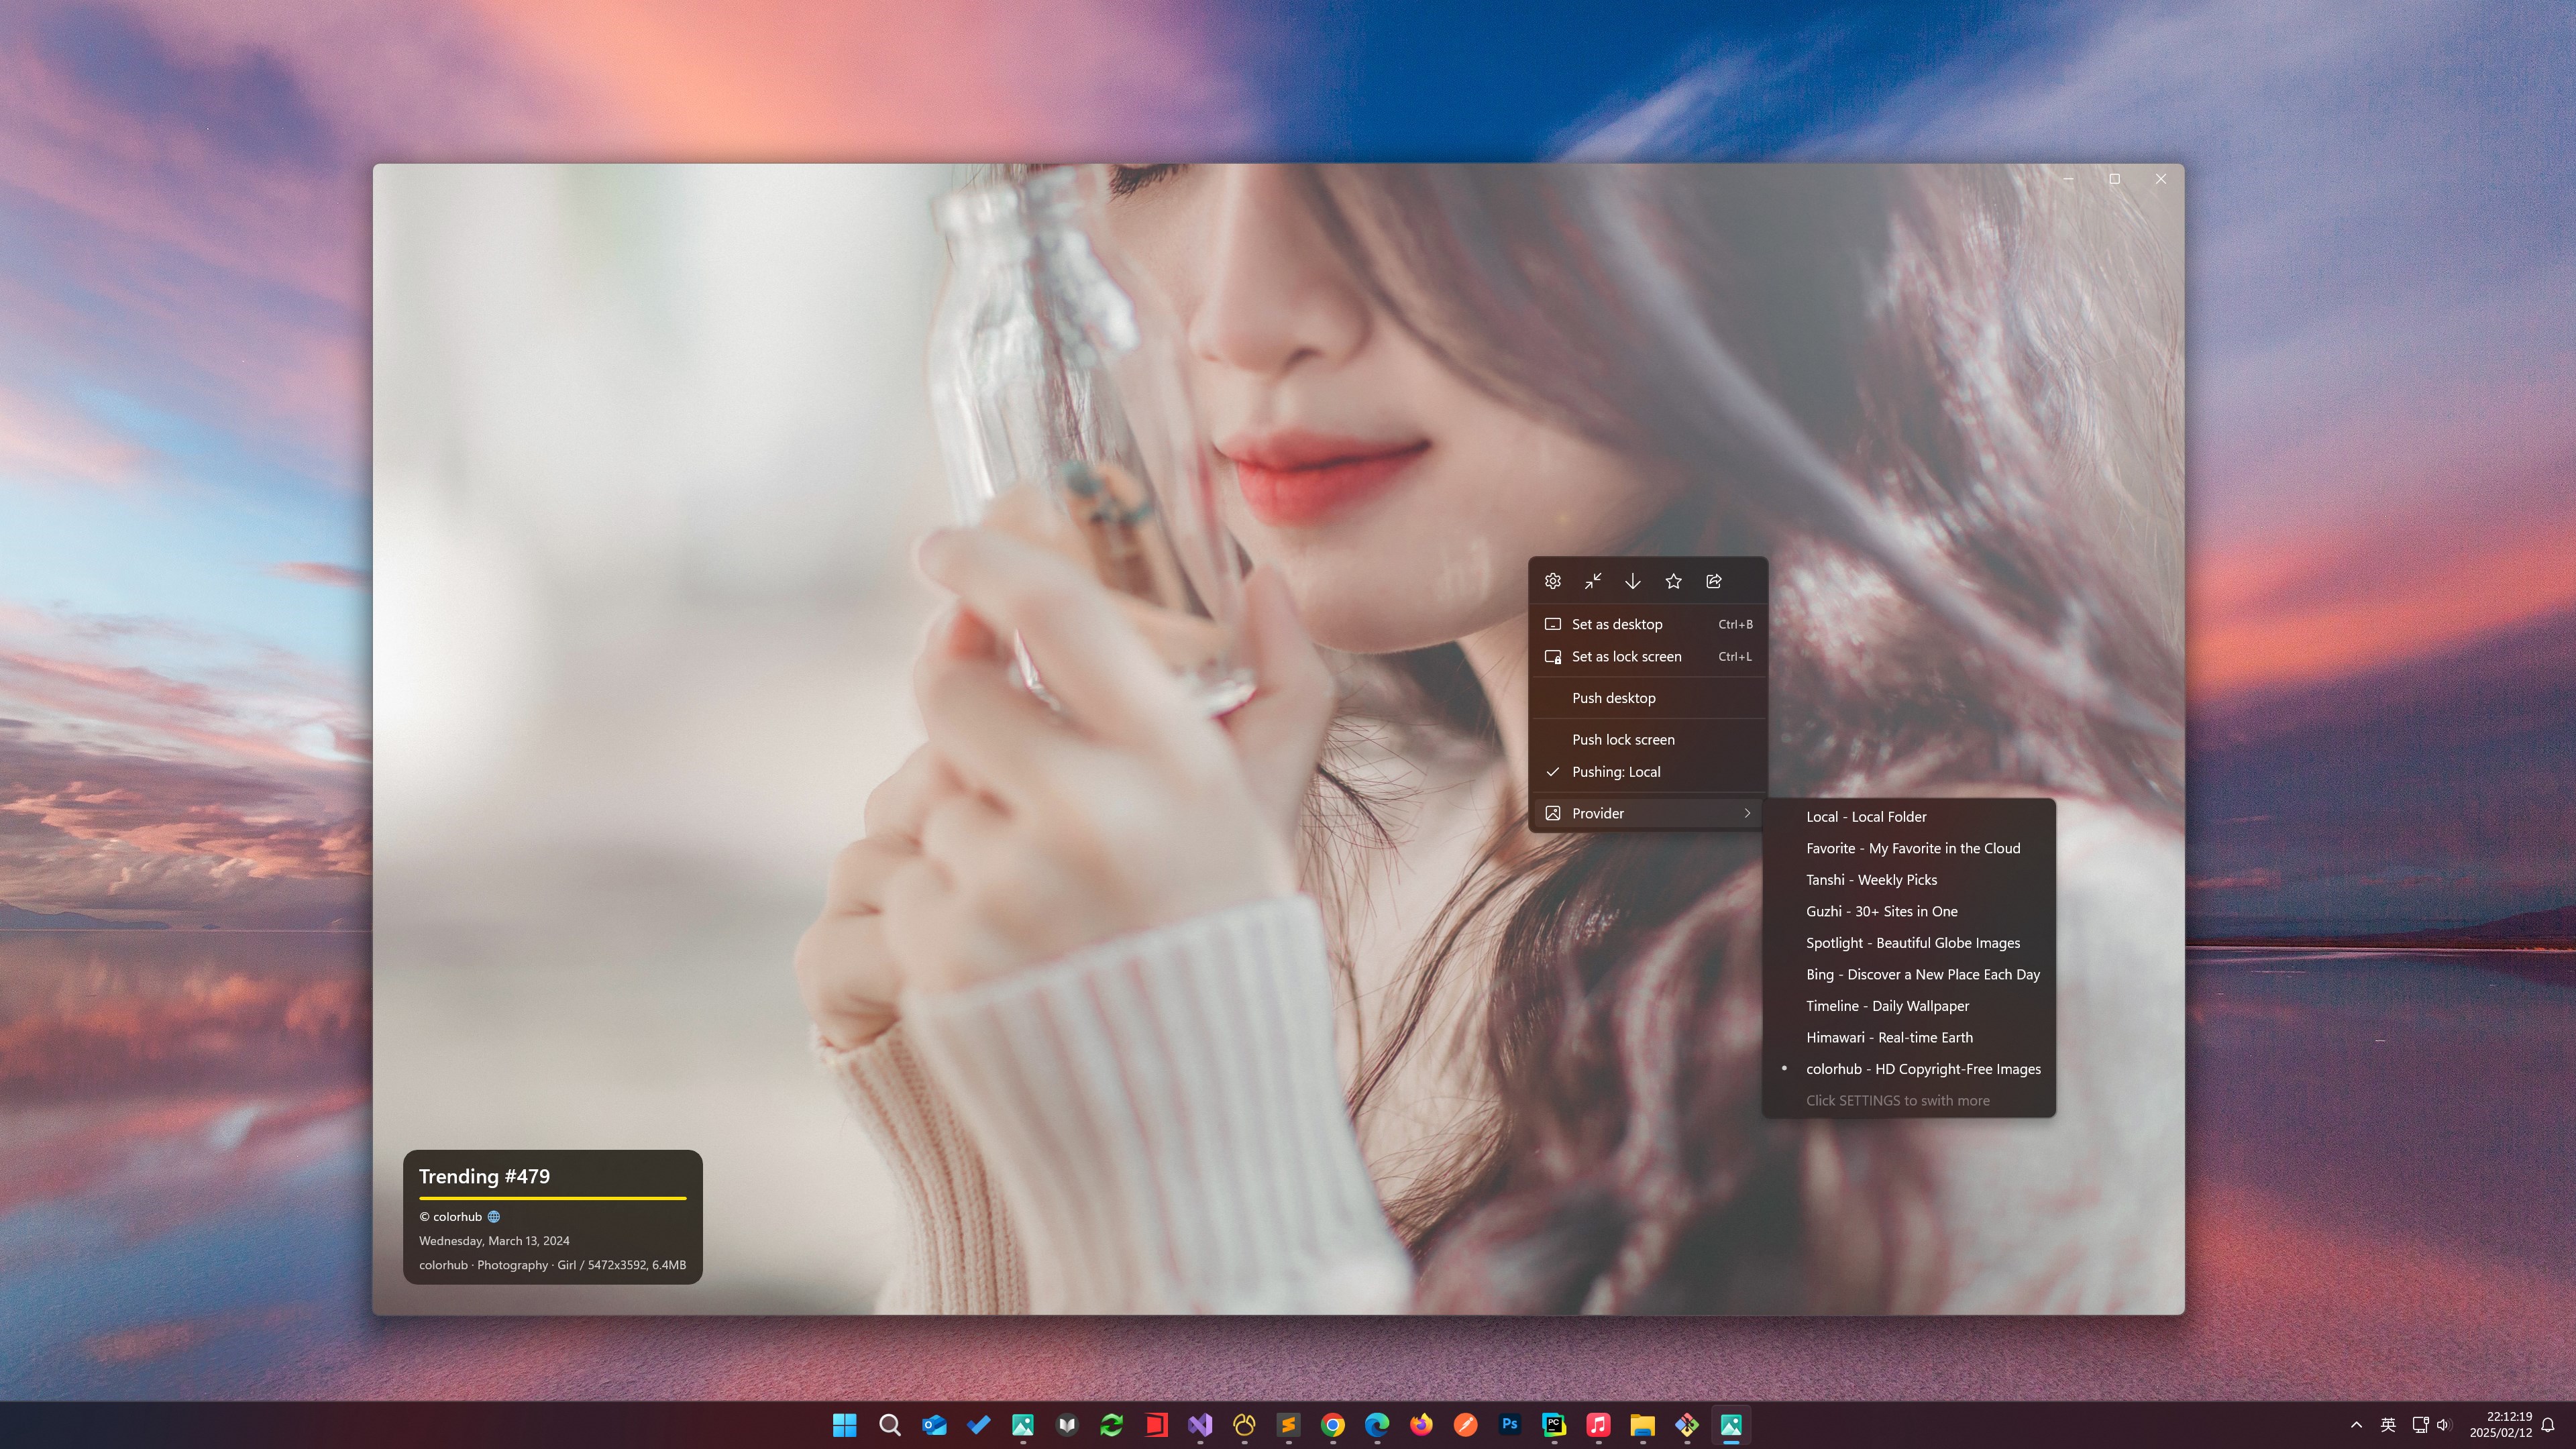Choose Set as lock screen item

pos(1626,657)
